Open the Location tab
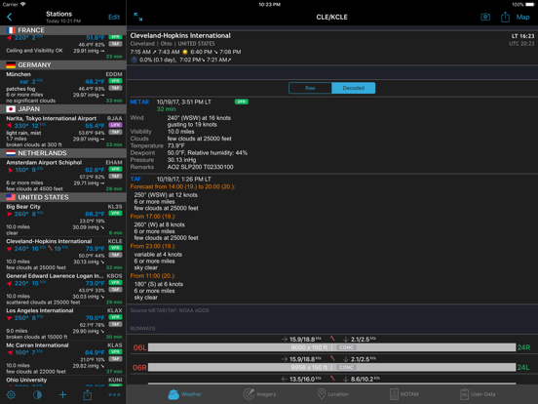Screen dimensions: 538x404 [x=332, y=394]
